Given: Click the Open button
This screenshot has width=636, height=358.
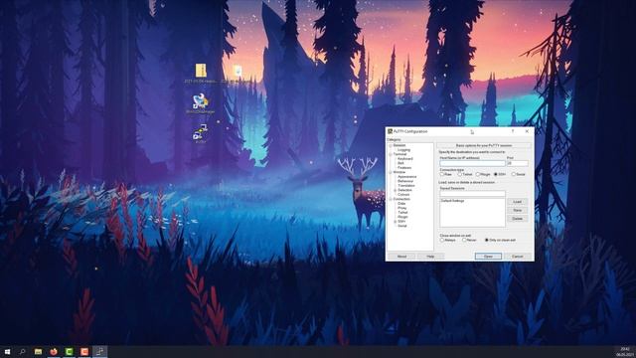Looking at the screenshot, I should [x=488, y=257].
